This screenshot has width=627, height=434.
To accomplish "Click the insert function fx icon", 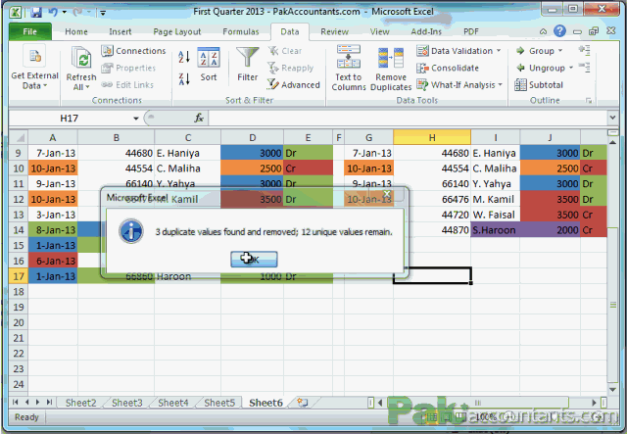I will [199, 118].
